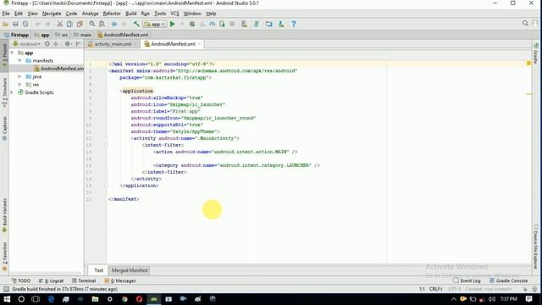Click the Replace toolbar icon
The width and height of the screenshot is (542, 305).
(x=102, y=25)
